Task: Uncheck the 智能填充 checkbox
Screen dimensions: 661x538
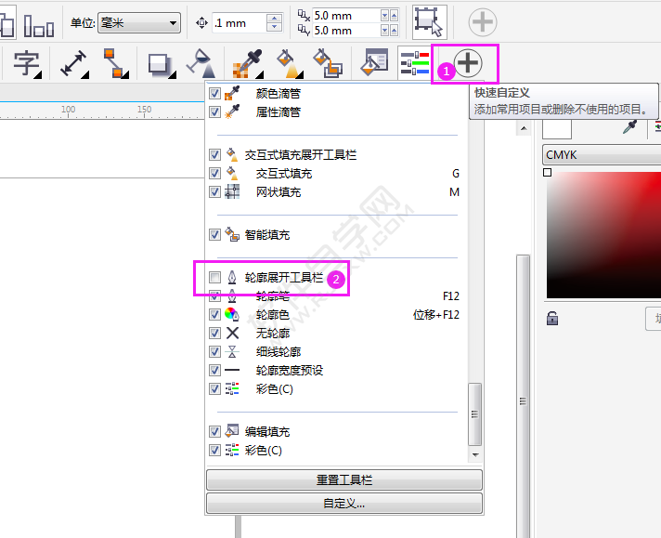Action: click(x=215, y=234)
